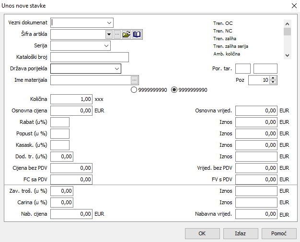
Task: Focus the Kataloški broj text field
Action: point(90,57)
